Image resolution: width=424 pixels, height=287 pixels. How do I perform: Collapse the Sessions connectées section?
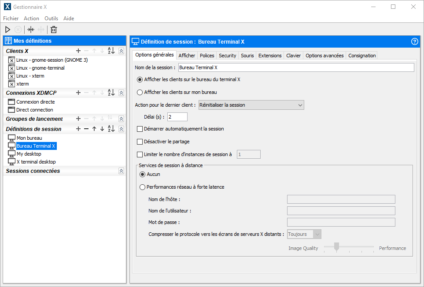point(122,171)
